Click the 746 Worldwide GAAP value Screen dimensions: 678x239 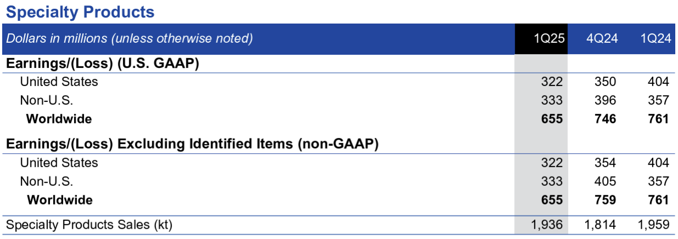(605, 118)
